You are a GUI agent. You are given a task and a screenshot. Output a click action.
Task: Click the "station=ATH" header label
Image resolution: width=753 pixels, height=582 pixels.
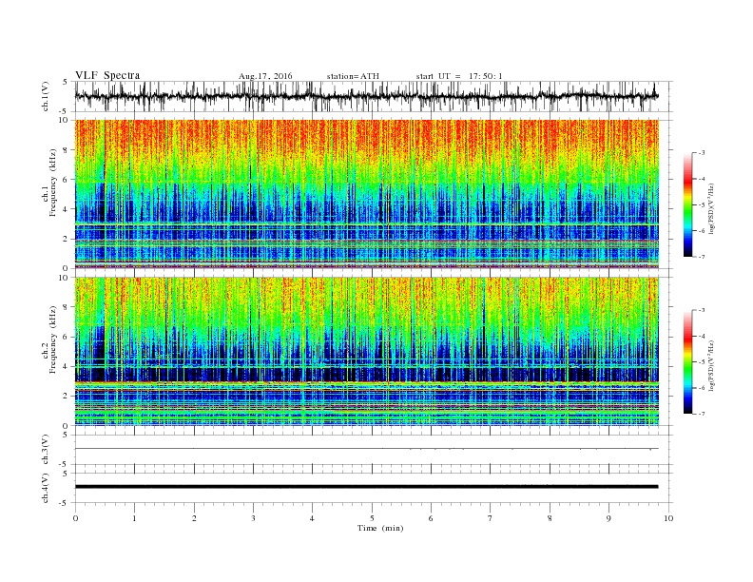pyautogui.click(x=353, y=76)
